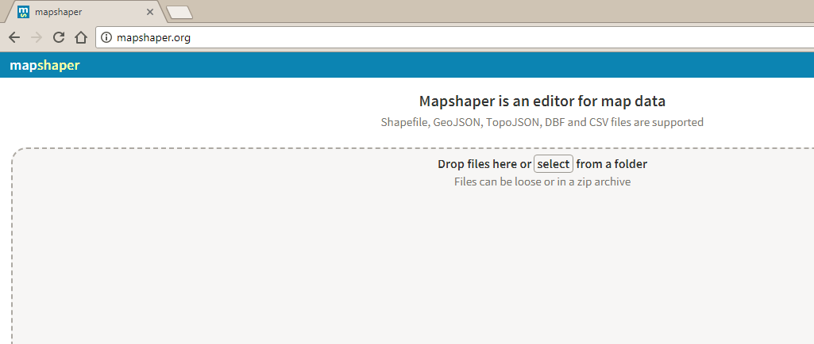This screenshot has width=814, height=344.
Task: Open a new browser tab
Action: click(179, 13)
